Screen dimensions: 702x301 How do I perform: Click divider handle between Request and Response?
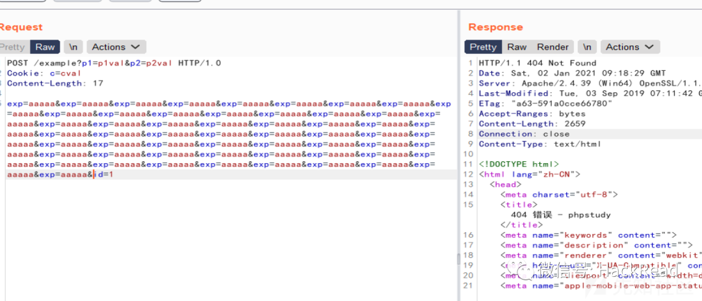458,259
